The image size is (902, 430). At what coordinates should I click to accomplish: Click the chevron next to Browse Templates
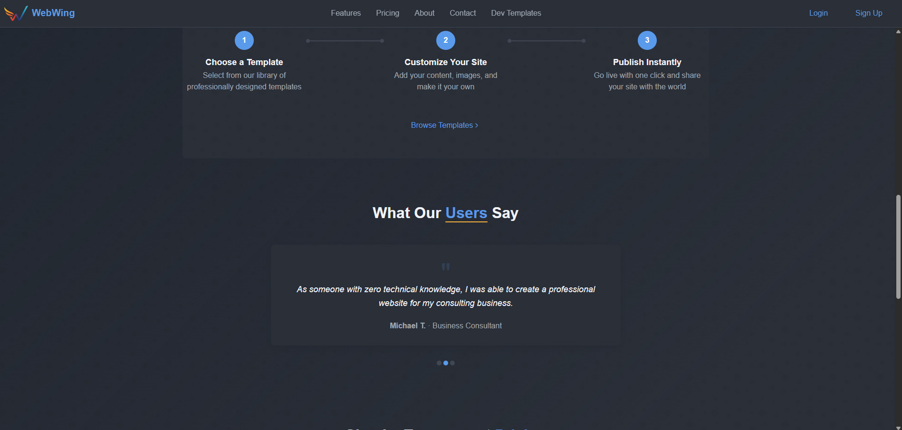pos(476,125)
